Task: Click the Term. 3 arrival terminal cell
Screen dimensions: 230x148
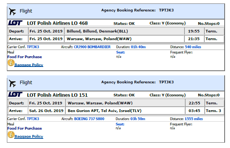Action: 214,111
